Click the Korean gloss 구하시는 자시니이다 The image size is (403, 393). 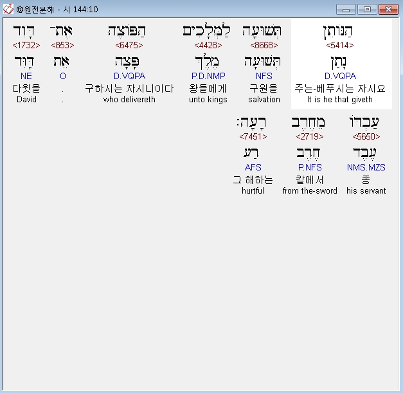[x=129, y=89]
